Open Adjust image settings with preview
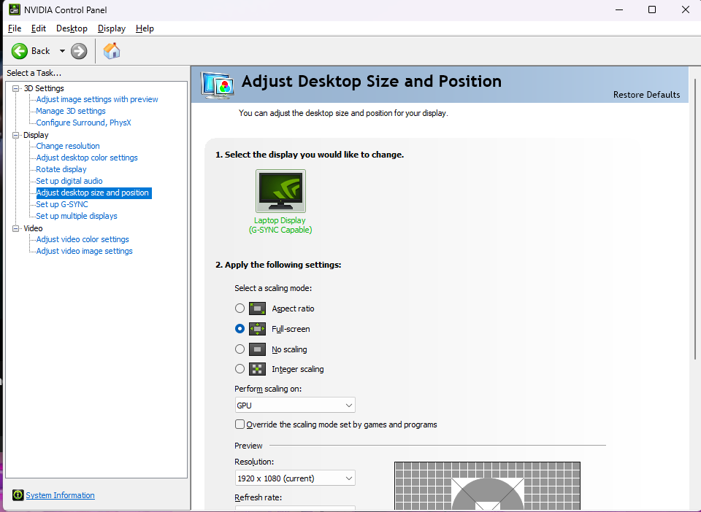This screenshot has width=701, height=512. [97, 99]
